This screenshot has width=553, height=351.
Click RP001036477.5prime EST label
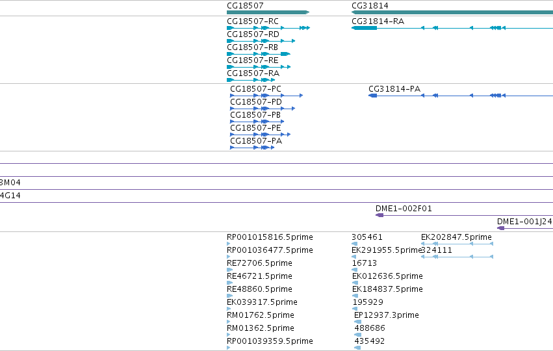[x=270, y=250]
